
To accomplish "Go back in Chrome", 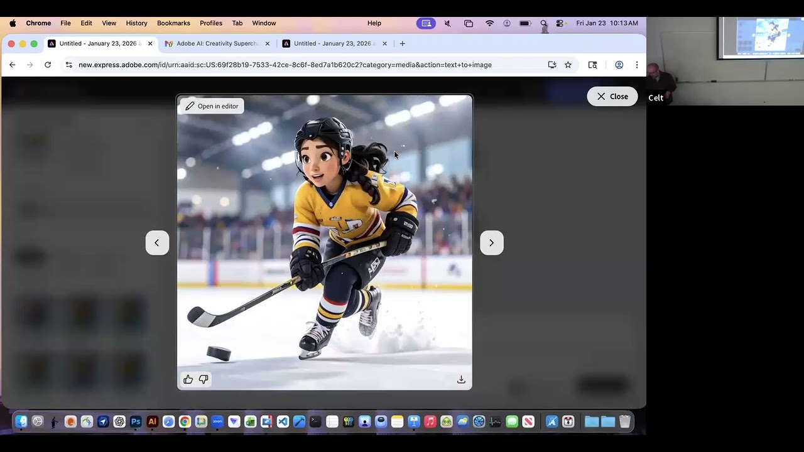I will click(12, 65).
